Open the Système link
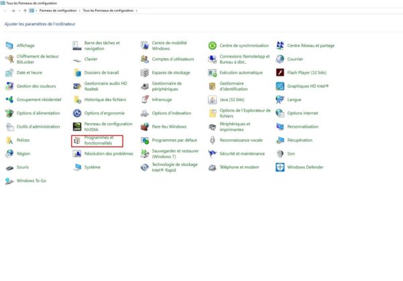 click(x=92, y=167)
